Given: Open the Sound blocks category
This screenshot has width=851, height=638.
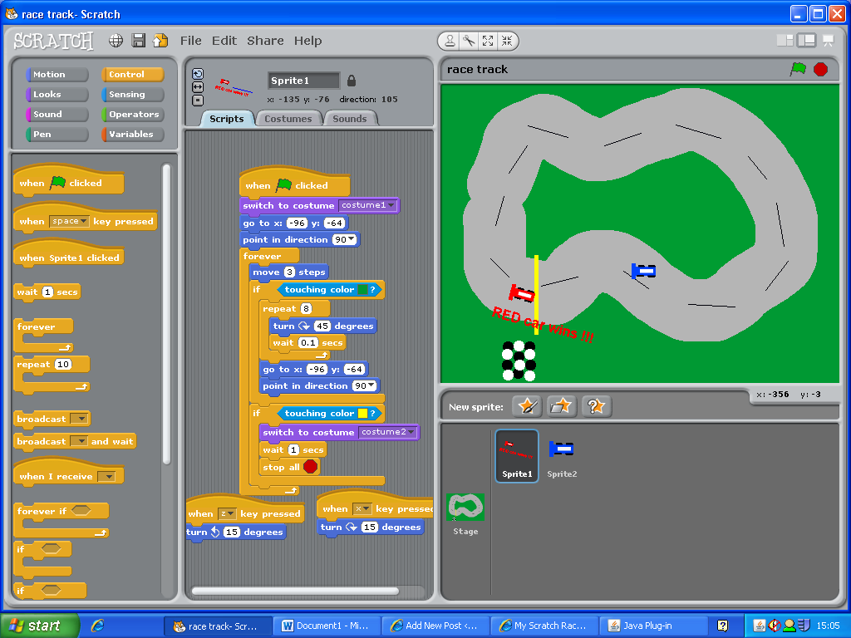Looking at the screenshot, I should point(57,115).
